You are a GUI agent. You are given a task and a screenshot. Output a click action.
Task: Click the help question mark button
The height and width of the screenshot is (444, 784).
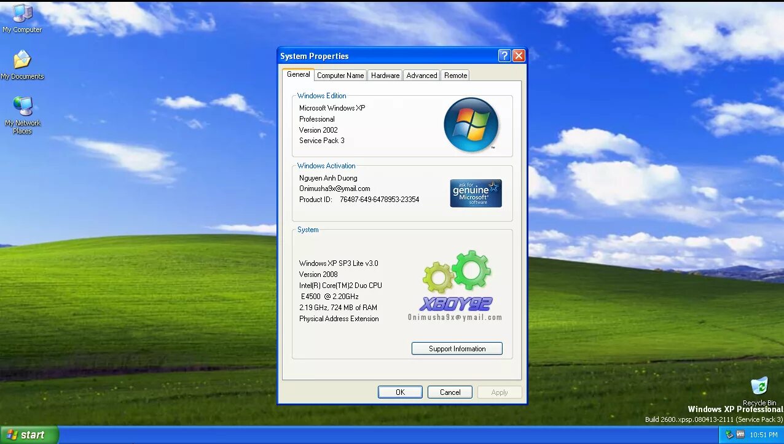click(x=504, y=56)
